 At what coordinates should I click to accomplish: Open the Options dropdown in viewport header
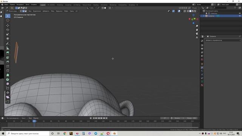click(195, 8)
